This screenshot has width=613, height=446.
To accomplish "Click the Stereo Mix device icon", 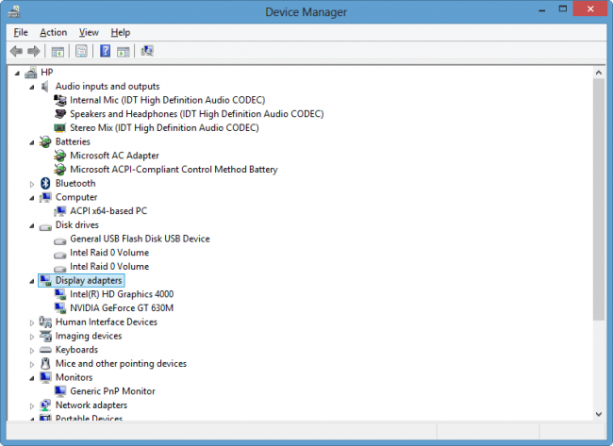I will [59, 128].
